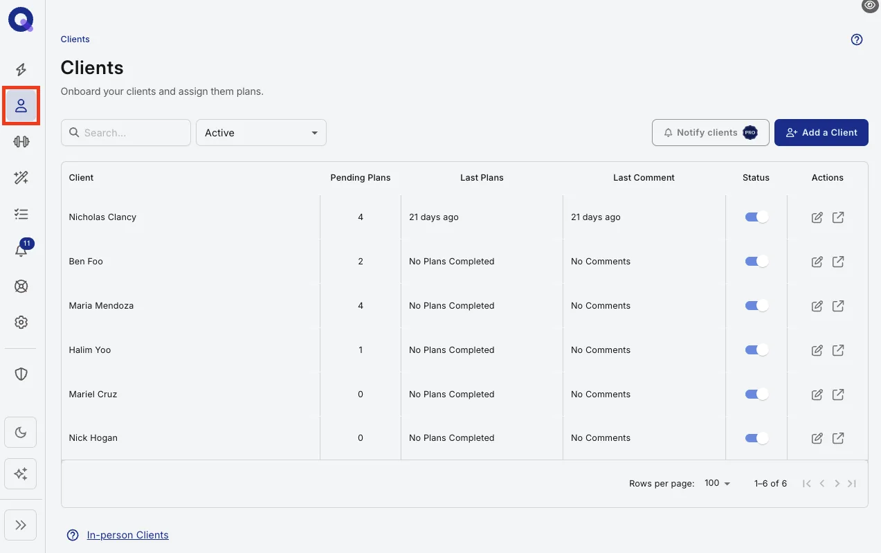The image size is (881, 553).
Task: Open Ben Foo external link icon
Action: (x=838, y=262)
